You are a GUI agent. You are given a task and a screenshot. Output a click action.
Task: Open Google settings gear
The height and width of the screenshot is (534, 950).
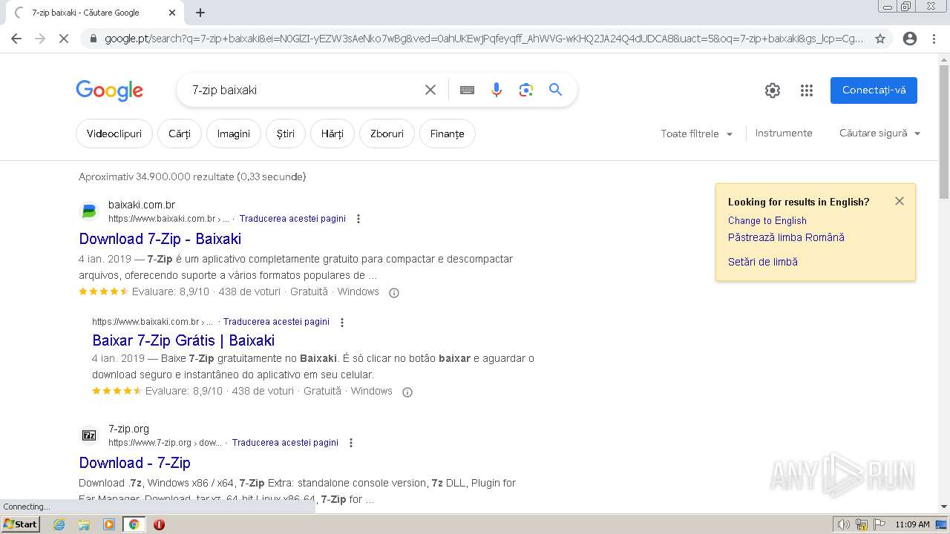(x=773, y=90)
